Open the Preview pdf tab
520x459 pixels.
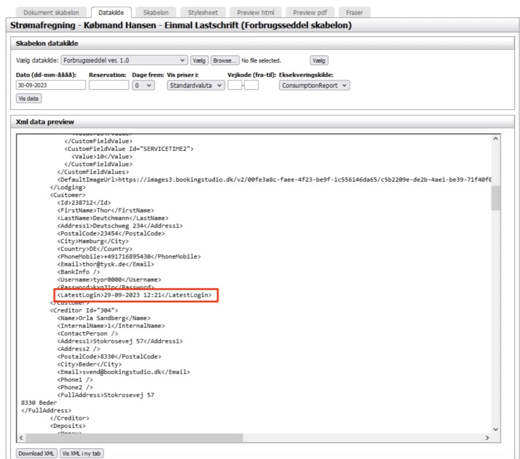tap(310, 12)
